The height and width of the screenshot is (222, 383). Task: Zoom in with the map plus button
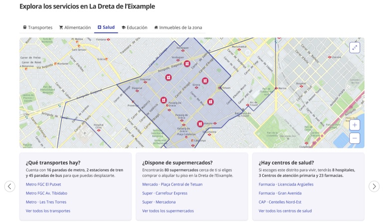click(355, 125)
